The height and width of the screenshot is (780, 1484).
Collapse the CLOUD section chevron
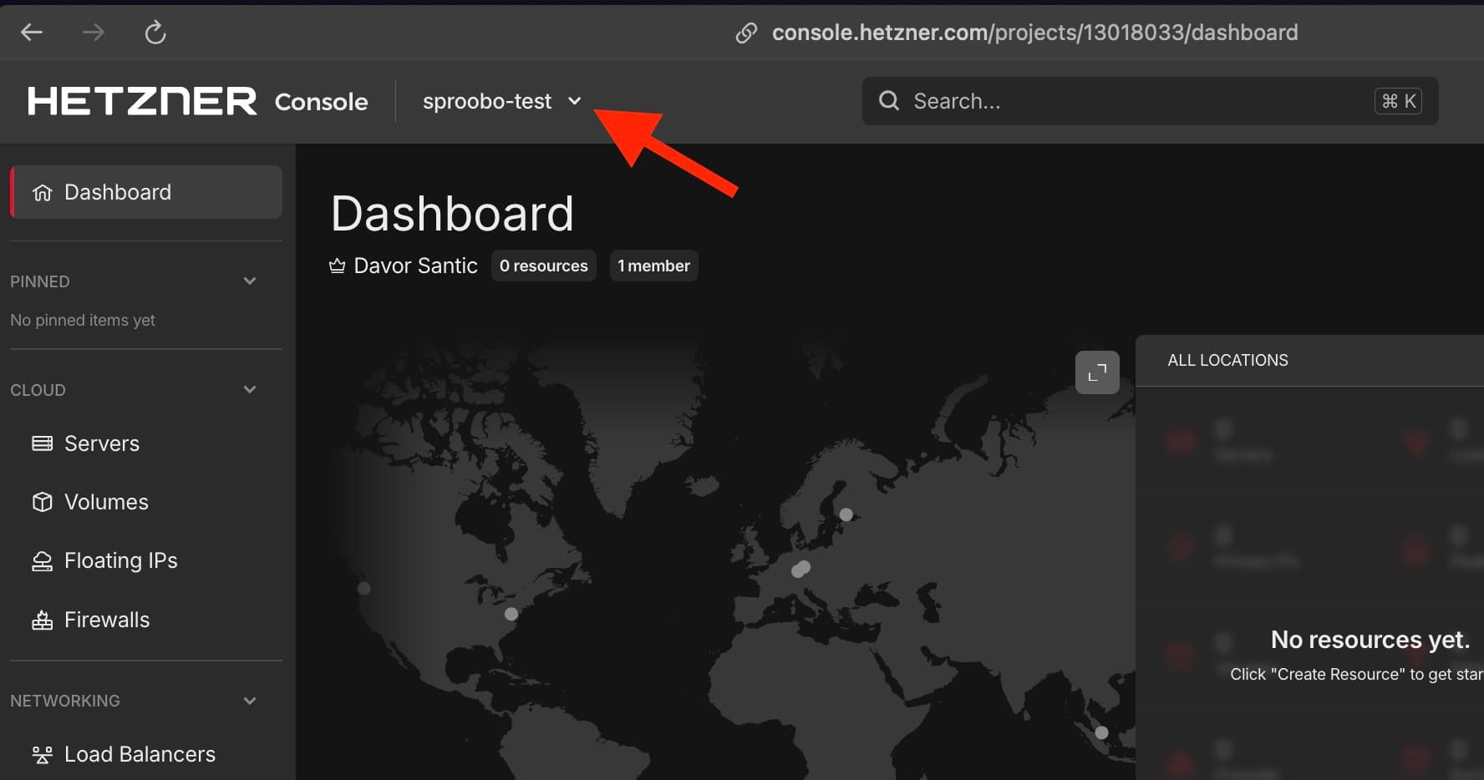(x=249, y=389)
